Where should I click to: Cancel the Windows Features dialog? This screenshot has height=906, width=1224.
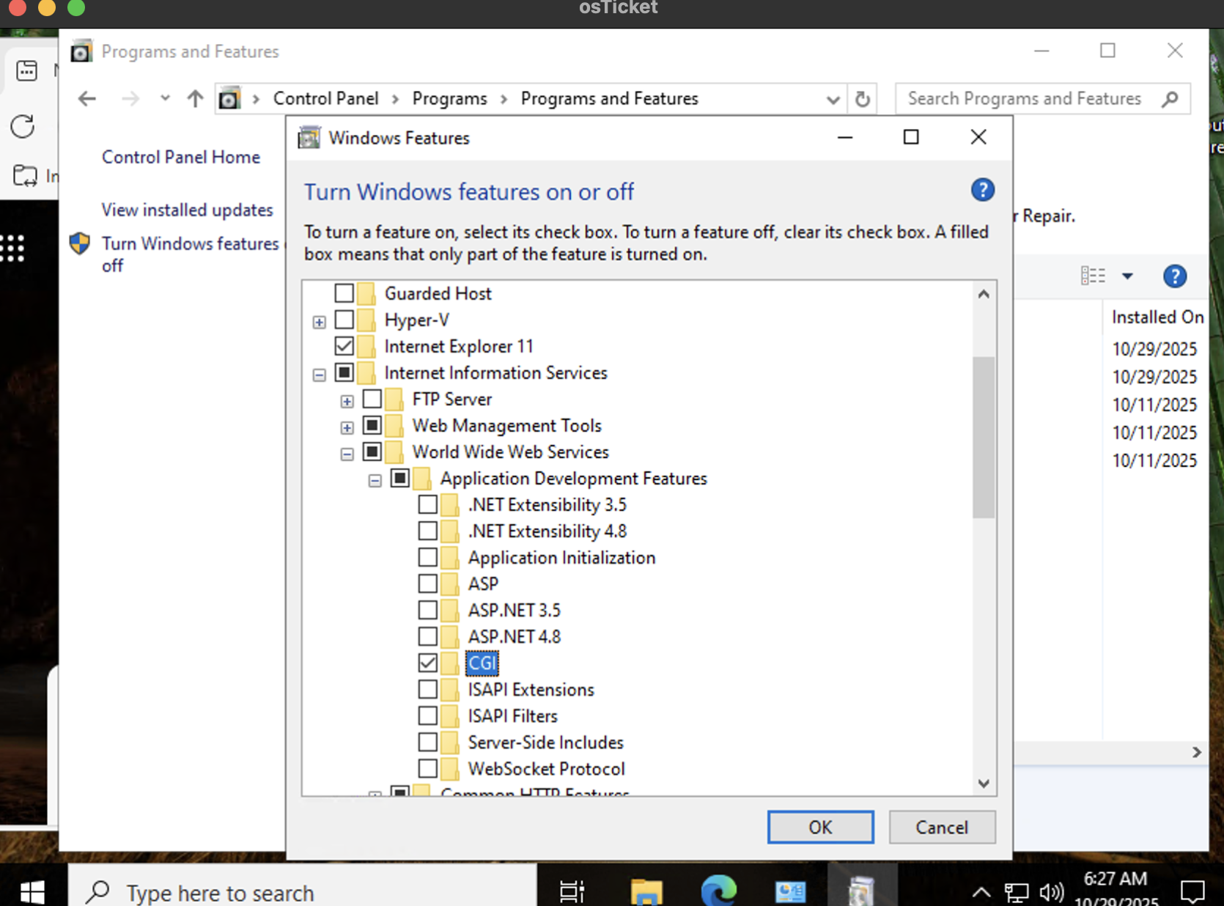pyautogui.click(x=942, y=827)
